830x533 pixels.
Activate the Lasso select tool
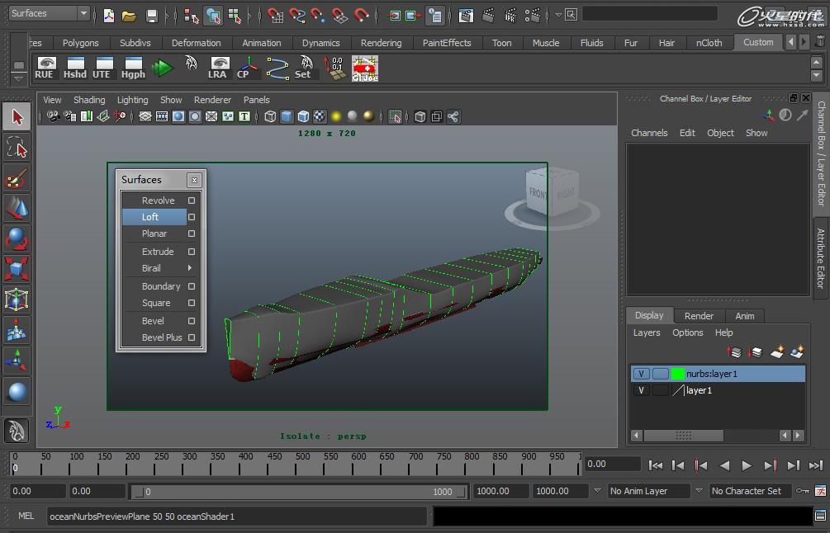17,148
